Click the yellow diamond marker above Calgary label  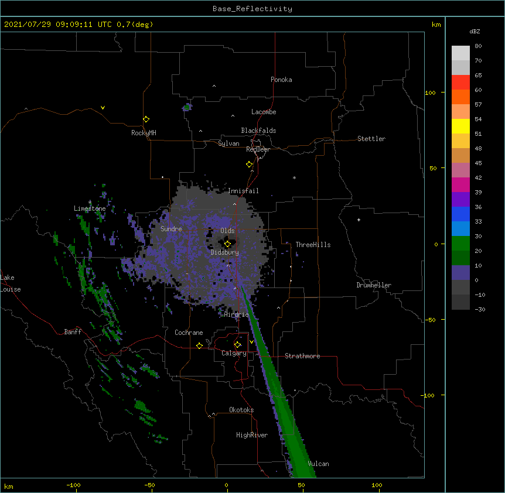tap(237, 345)
